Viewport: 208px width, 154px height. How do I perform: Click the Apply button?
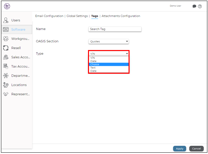[179, 149]
